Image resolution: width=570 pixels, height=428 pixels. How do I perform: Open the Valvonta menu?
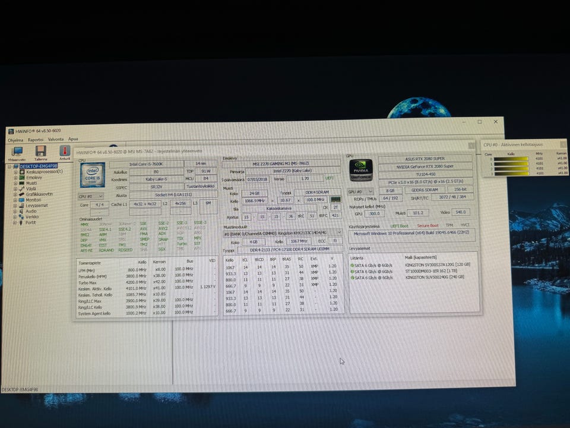56,139
